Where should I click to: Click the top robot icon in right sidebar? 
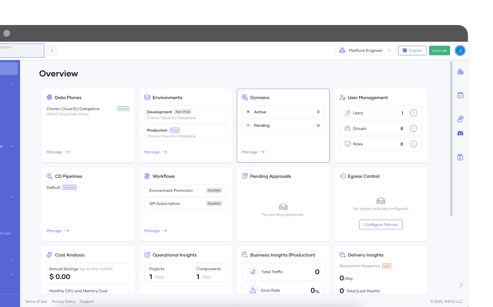pos(460,71)
